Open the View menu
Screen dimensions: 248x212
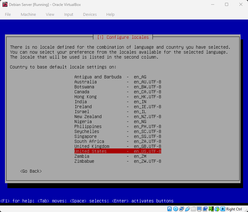50,14
